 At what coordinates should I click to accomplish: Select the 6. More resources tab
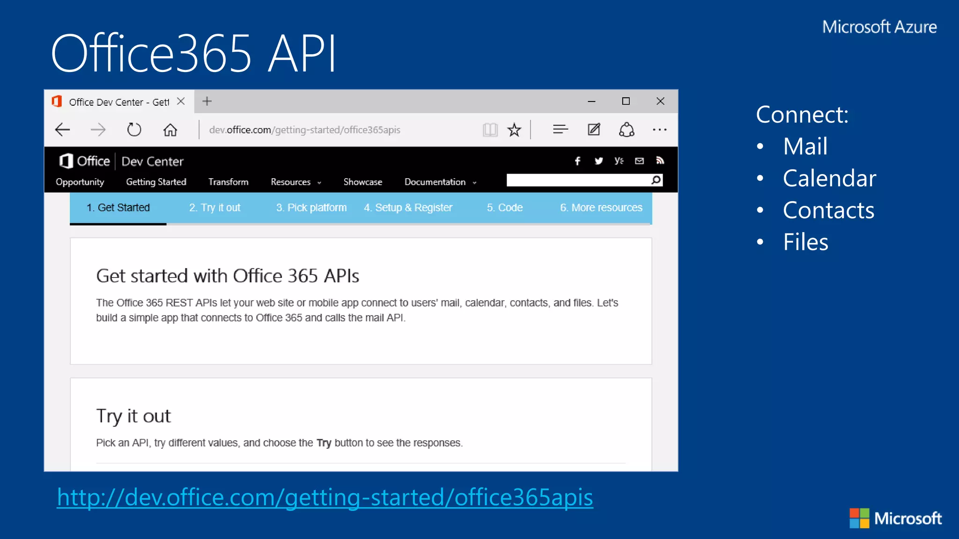click(x=601, y=207)
